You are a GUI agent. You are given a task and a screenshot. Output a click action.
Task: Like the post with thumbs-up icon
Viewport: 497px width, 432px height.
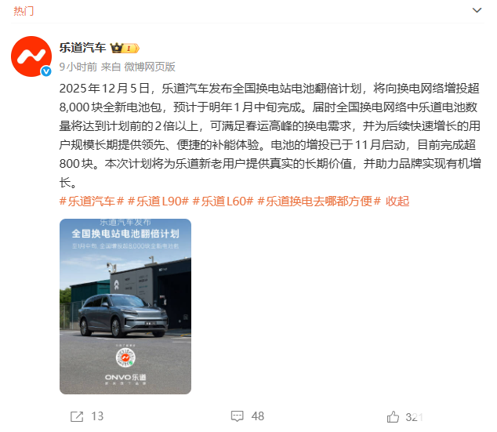[x=393, y=416]
